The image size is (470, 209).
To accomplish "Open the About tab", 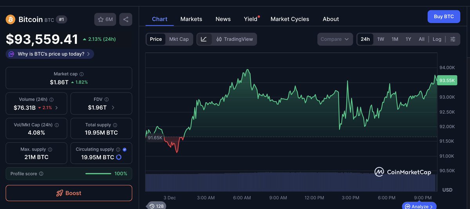I will point(331,19).
